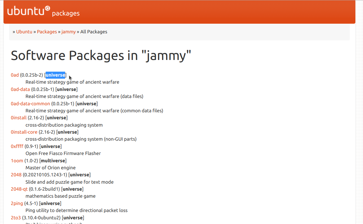Open the 2048 package link
Image resolution: width=363 pixels, height=224 pixels.
point(16,175)
